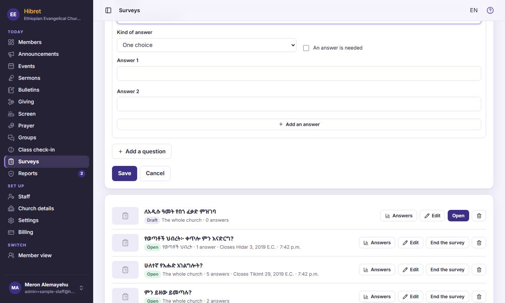The width and height of the screenshot is (505, 303).
Task: Toggle the sidebar panel icon
Action: (x=108, y=10)
